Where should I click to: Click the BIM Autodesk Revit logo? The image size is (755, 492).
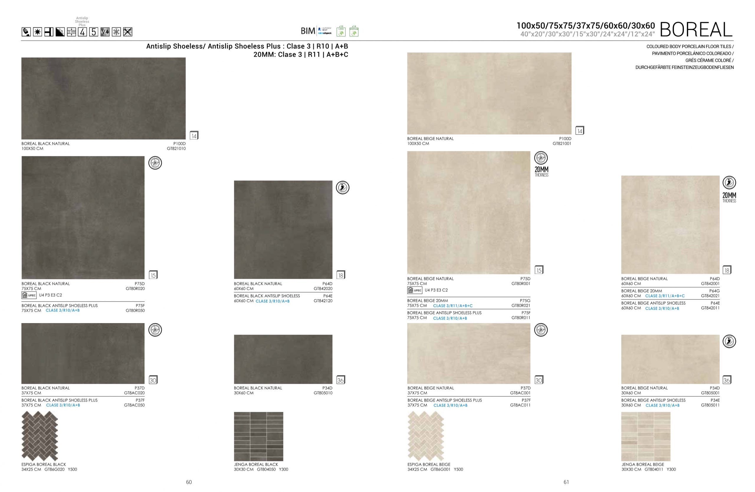(316, 31)
